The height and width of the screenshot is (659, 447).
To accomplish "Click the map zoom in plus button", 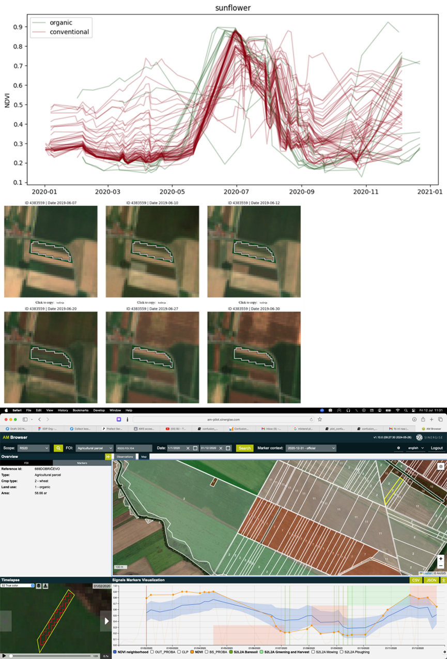I will [440, 559].
